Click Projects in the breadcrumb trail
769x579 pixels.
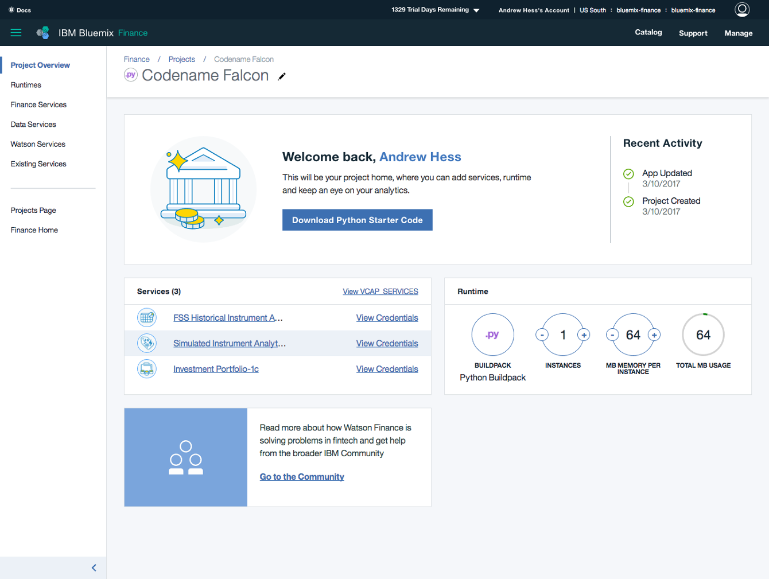click(181, 59)
